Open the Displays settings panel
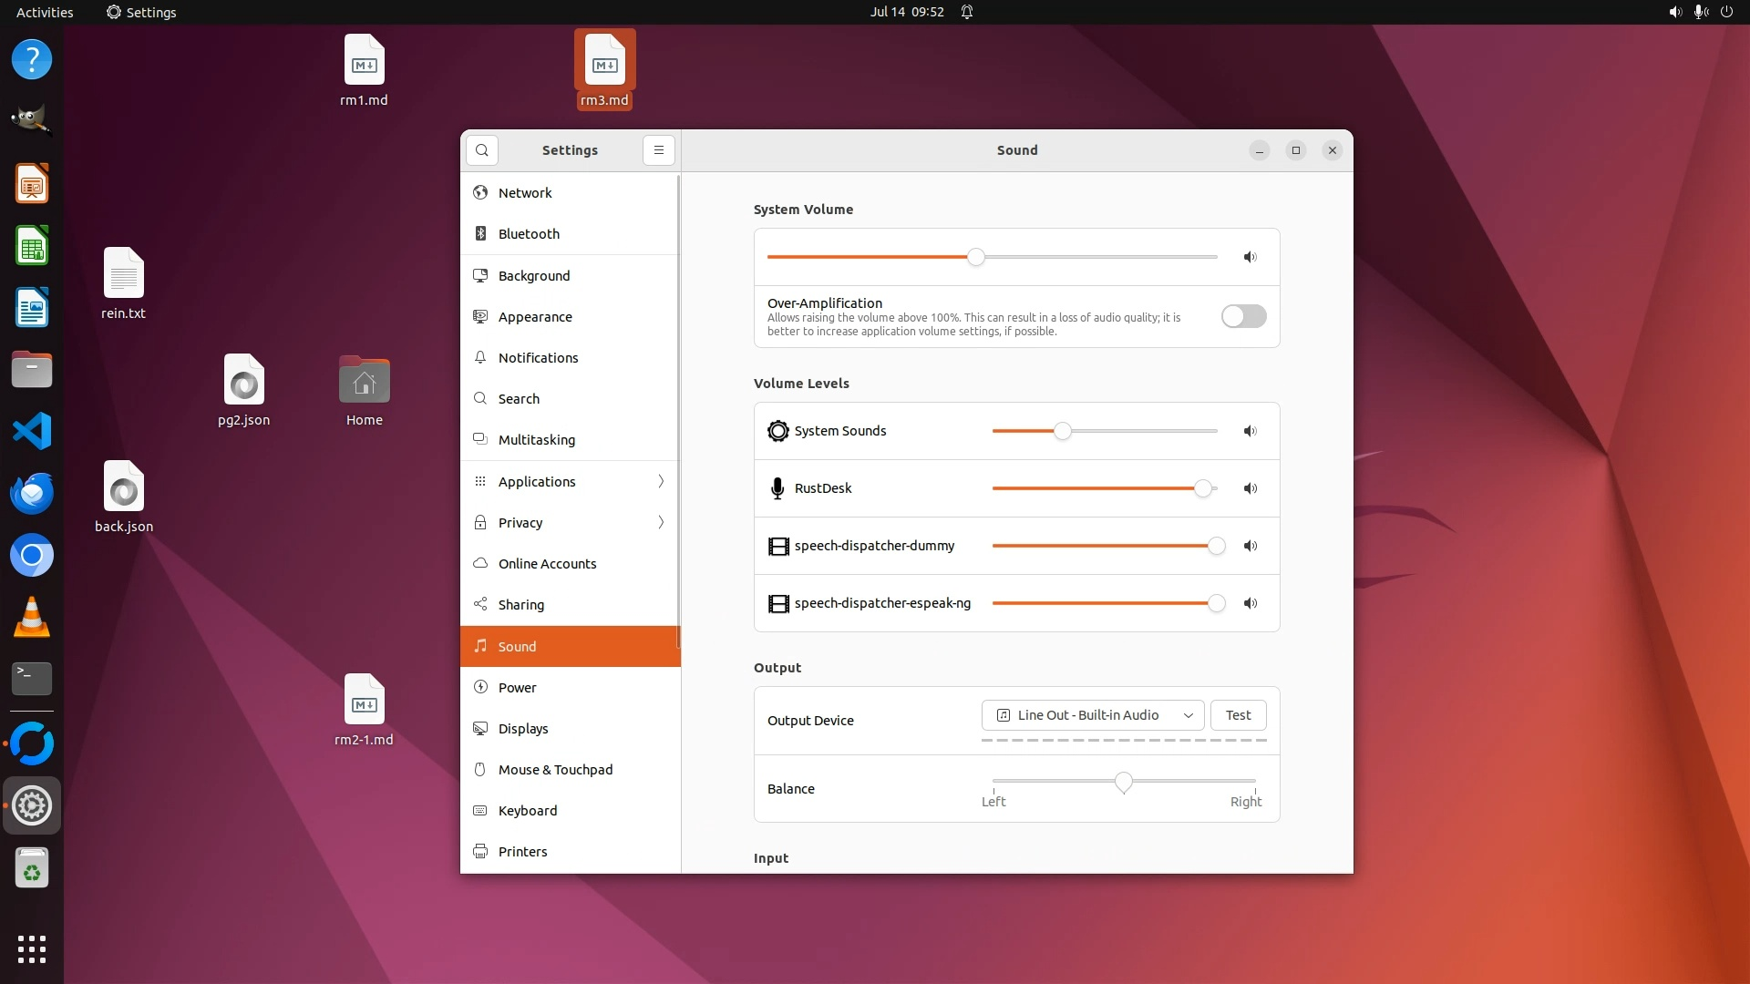The image size is (1750, 984). [x=523, y=729]
